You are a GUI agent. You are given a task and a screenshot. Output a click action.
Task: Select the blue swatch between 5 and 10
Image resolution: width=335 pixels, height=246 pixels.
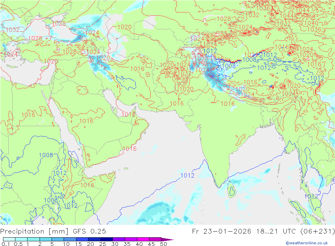[58, 239]
